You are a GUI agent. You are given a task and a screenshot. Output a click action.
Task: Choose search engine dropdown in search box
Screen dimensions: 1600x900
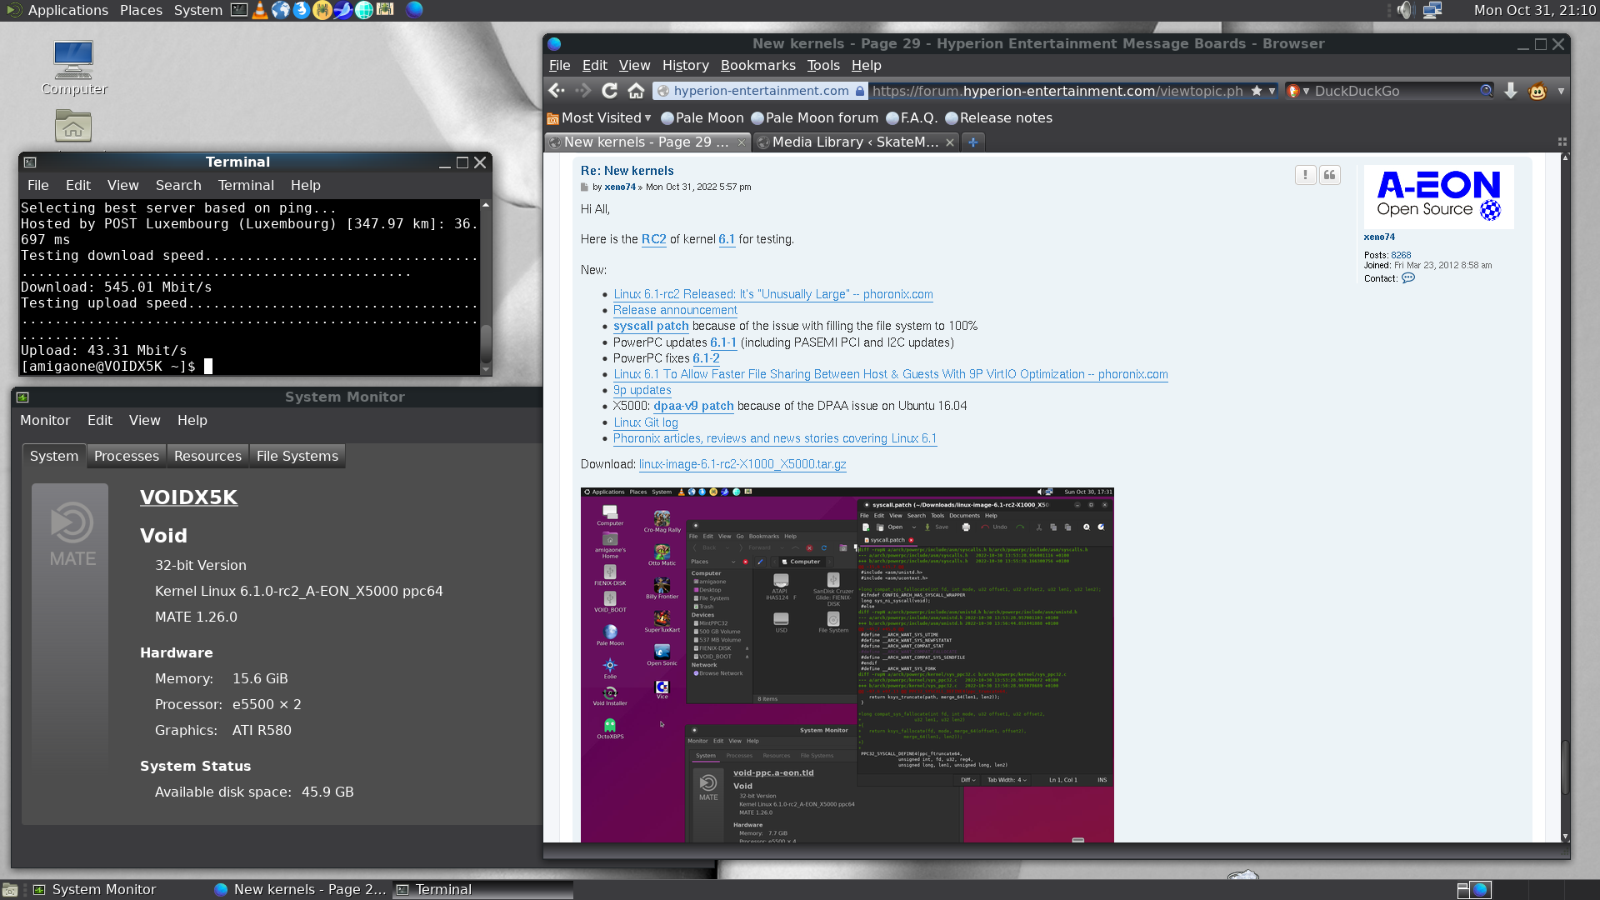(1306, 91)
